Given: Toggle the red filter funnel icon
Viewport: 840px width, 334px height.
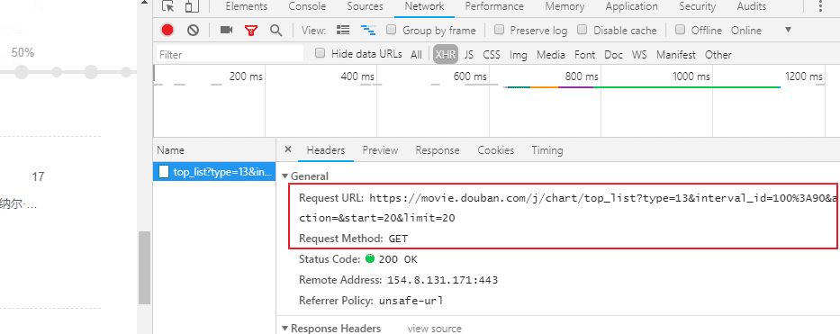Looking at the screenshot, I should pos(250,31).
